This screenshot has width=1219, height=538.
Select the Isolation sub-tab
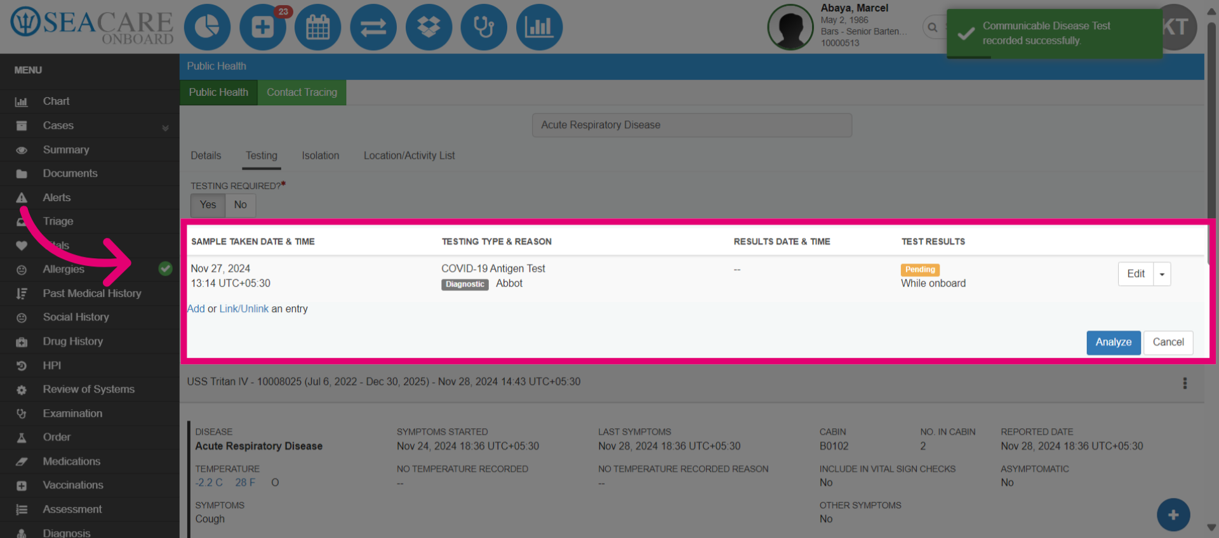(321, 155)
